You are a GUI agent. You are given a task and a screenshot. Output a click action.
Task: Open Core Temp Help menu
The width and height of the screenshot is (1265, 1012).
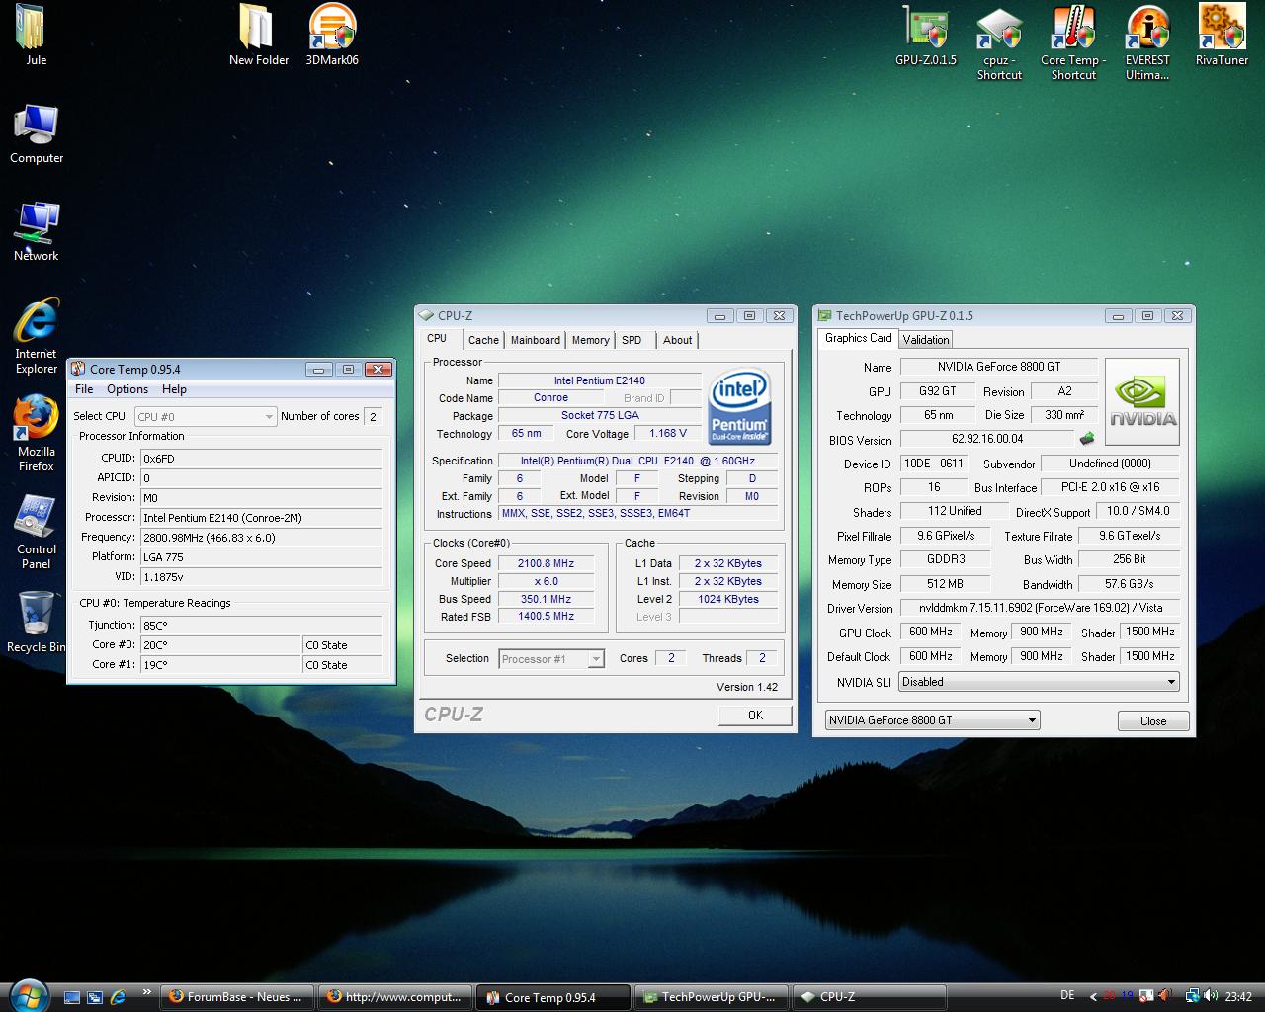click(174, 389)
